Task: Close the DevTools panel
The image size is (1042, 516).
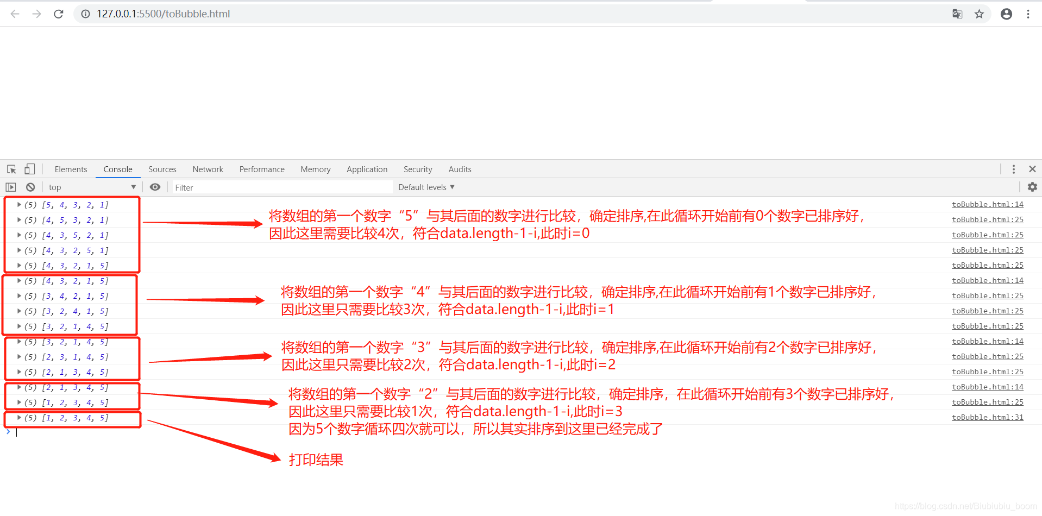Action: (1032, 169)
